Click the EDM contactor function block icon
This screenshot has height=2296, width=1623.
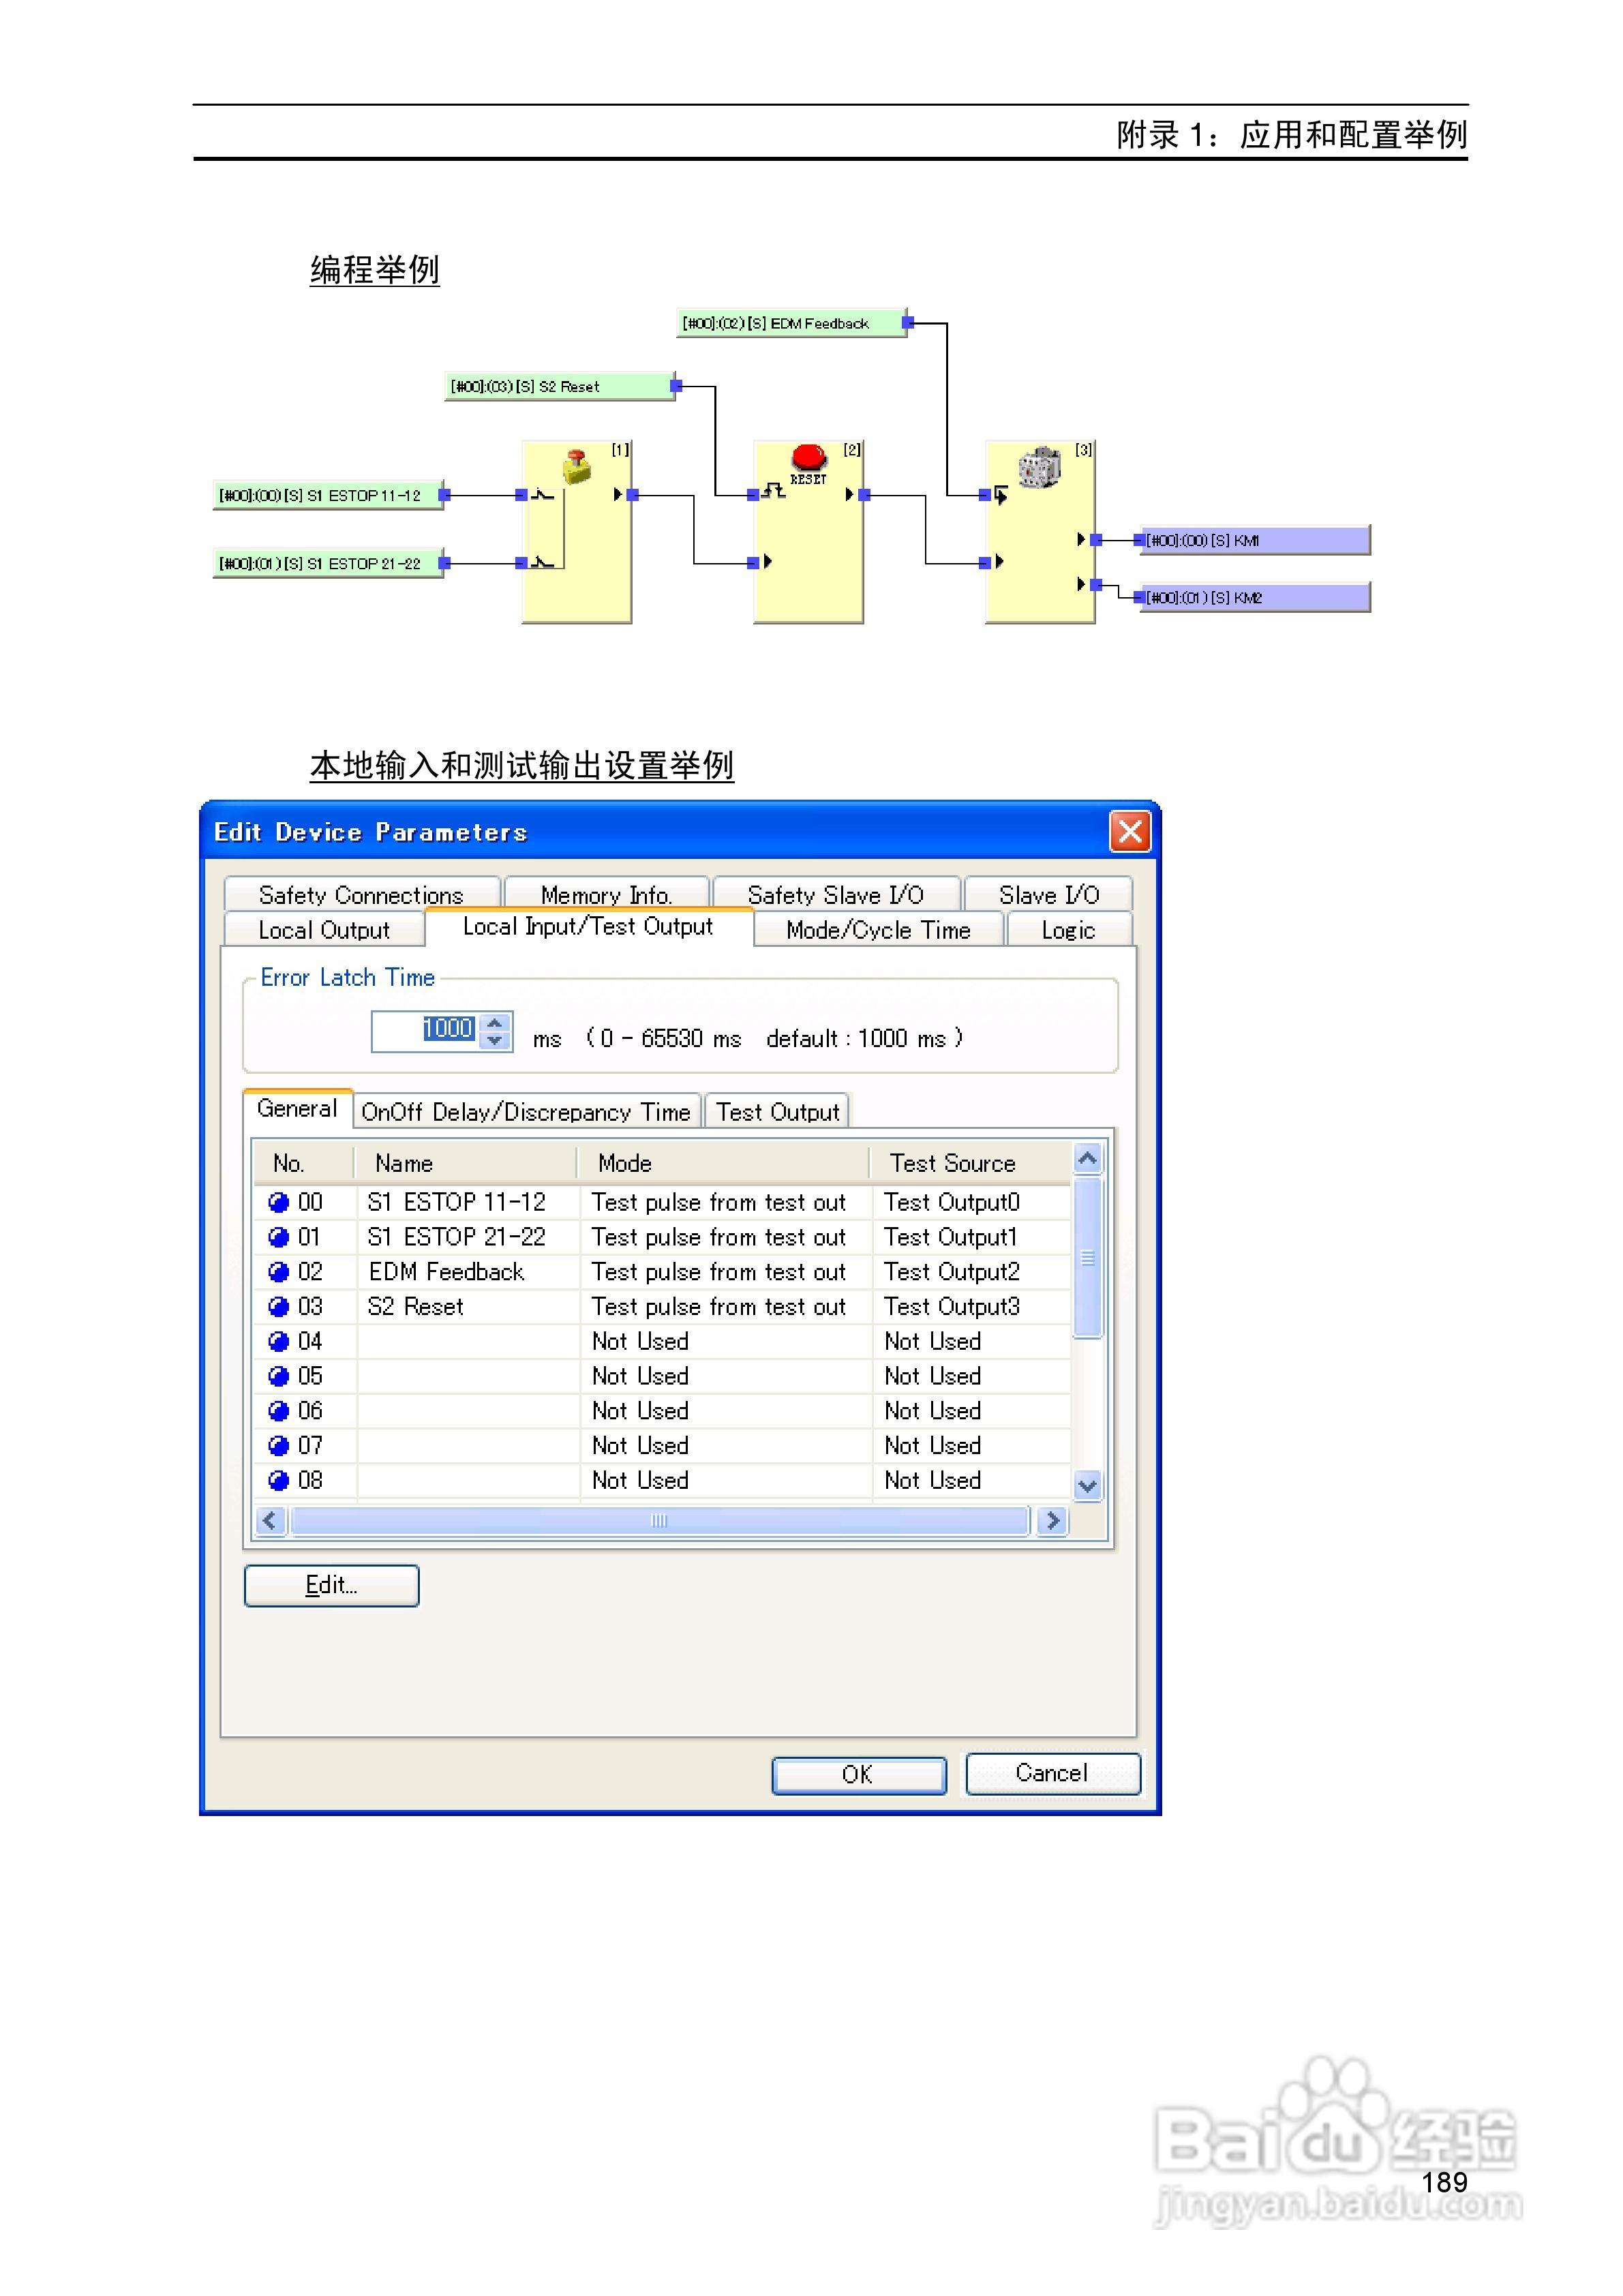tap(1039, 467)
